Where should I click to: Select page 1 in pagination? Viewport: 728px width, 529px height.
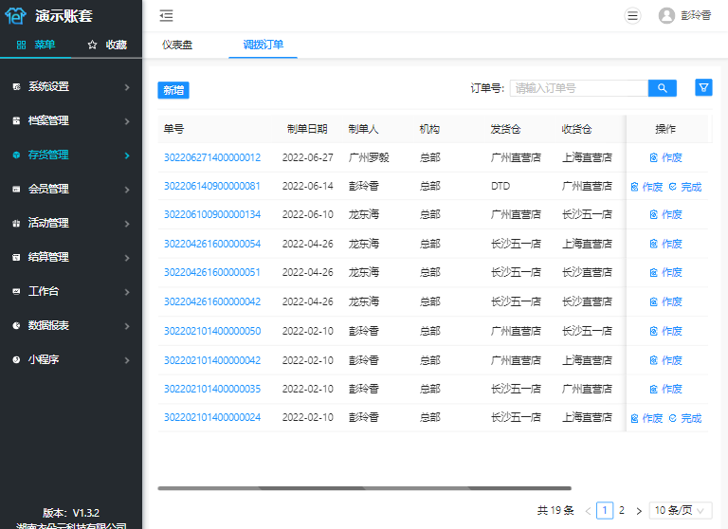pos(605,510)
